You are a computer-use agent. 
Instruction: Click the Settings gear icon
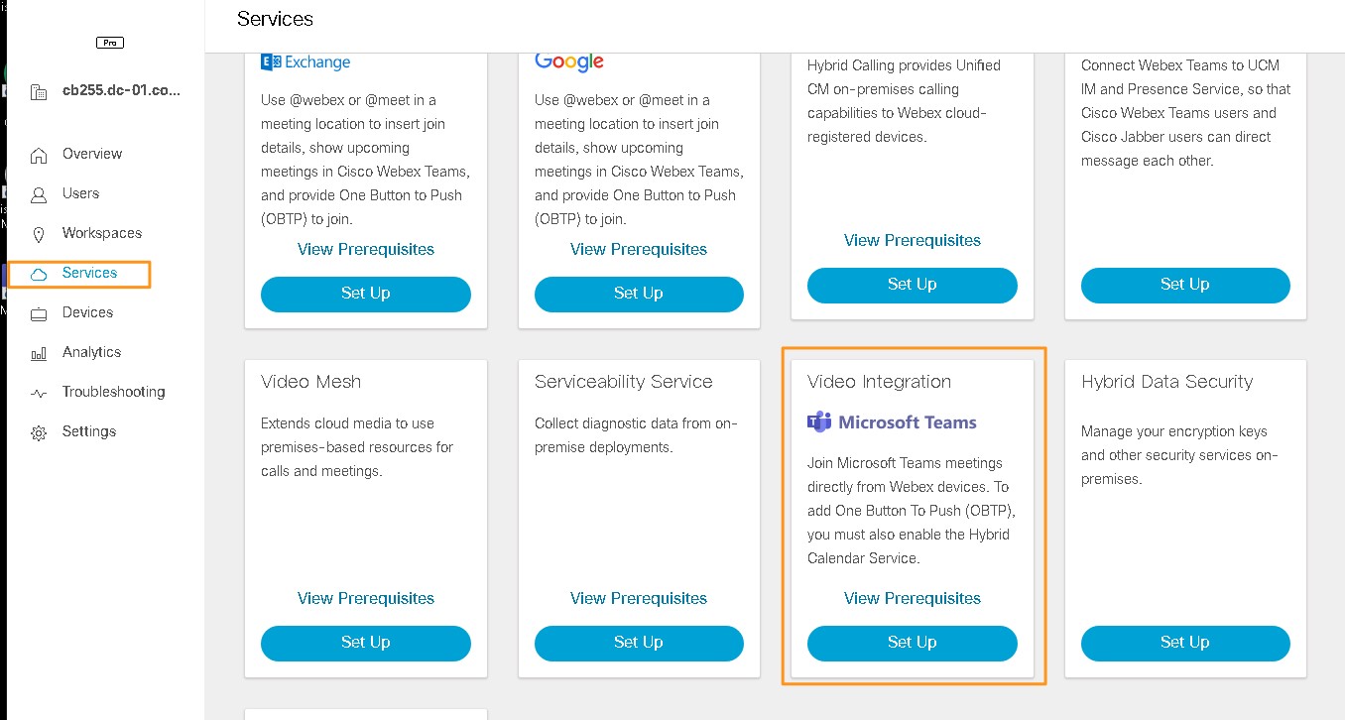pyautogui.click(x=39, y=432)
